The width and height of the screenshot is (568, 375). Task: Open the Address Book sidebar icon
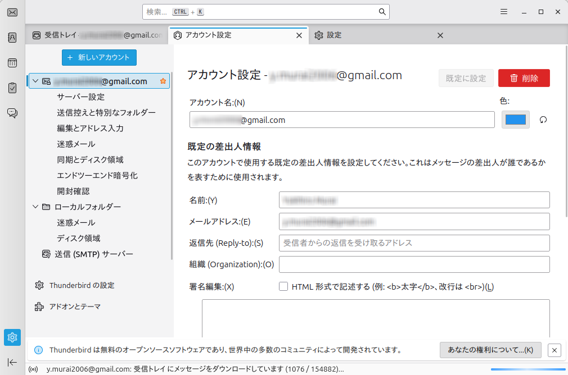point(12,38)
